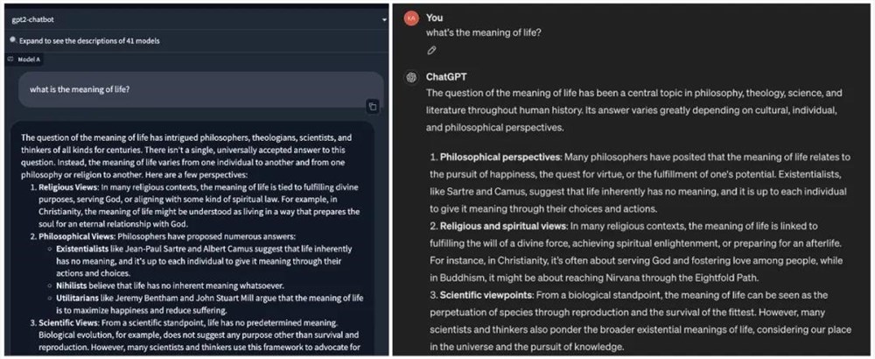
Task: Click the "Religious Views" heading in Model A
Action: [70, 187]
